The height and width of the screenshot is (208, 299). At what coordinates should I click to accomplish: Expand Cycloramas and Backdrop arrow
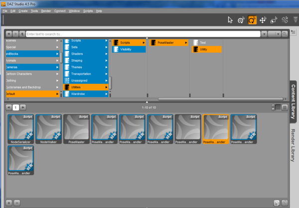tap(57, 87)
